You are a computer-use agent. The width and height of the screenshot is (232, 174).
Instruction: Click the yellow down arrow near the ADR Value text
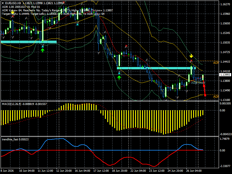click(x=13, y=12)
